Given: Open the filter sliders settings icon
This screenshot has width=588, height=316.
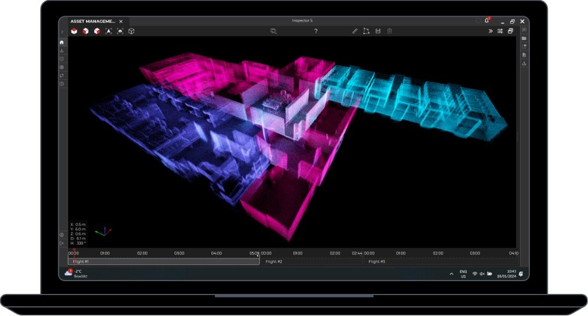Looking at the screenshot, I should (500, 31).
